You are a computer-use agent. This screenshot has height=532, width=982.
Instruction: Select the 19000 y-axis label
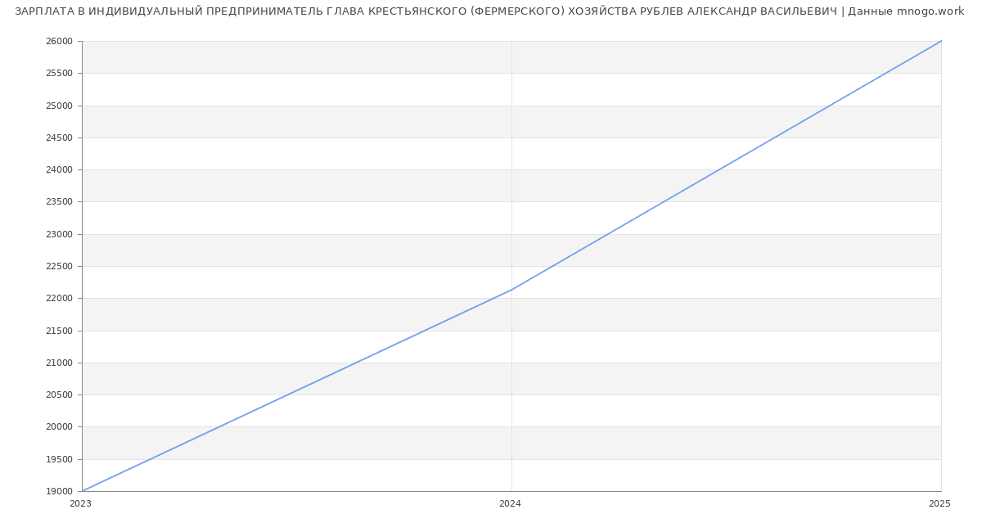(x=60, y=492)
